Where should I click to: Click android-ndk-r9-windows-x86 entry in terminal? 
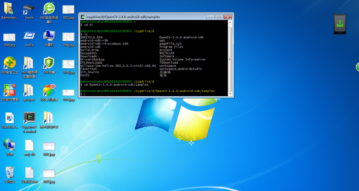tap(104, 44)
